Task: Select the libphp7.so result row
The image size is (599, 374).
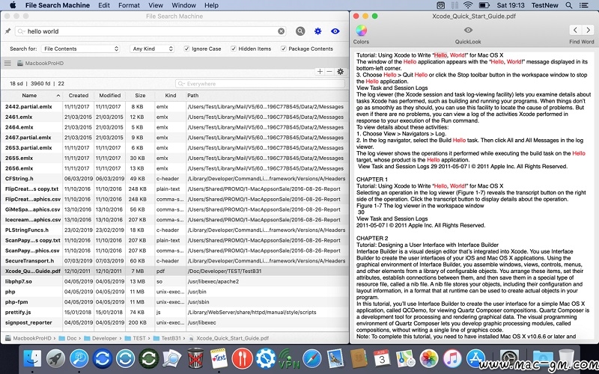Action: [x=174, y=281]
